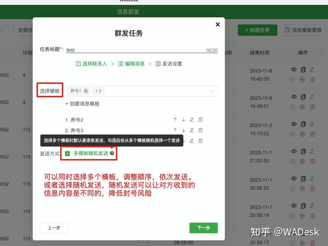
Task: Go to step 3 发送设置
Action: [169, 64]
